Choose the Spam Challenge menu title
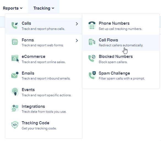The image size is (161, 141). click(x=114, y=73)
